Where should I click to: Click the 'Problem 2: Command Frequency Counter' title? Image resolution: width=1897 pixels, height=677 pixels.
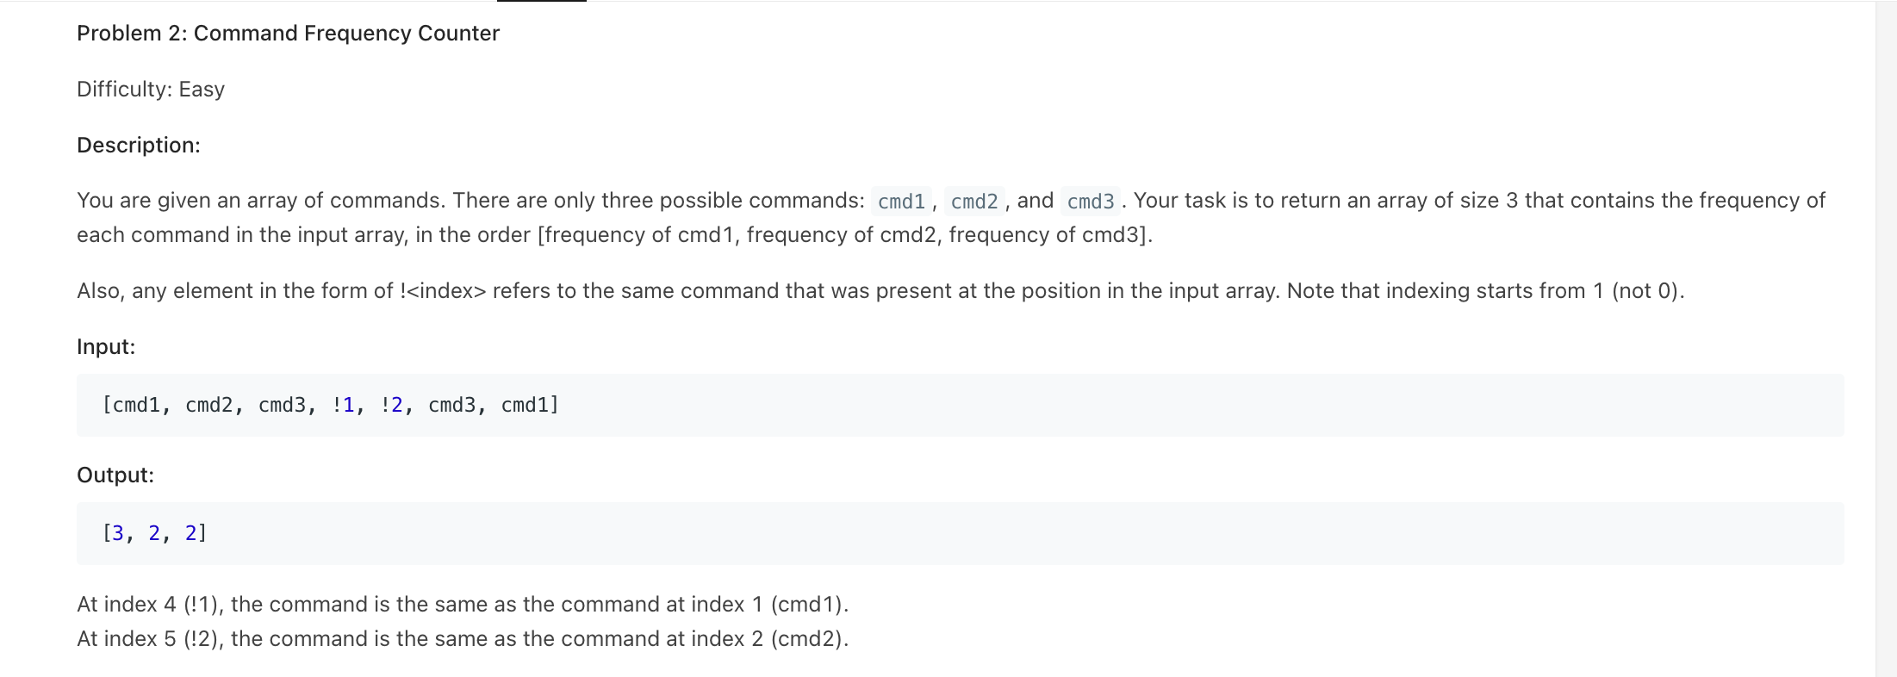click(288, 34)
